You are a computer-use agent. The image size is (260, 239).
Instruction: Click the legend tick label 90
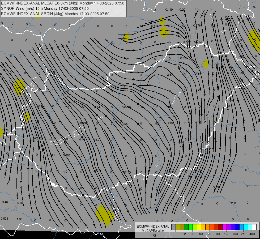(x=218, y=234)
